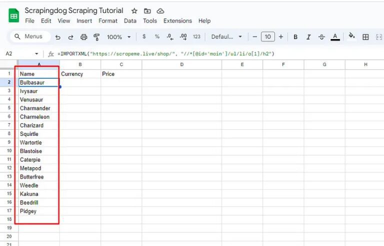Toggle italic formatting

click(308, 37)
